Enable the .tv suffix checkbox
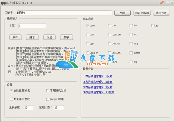 131,26
